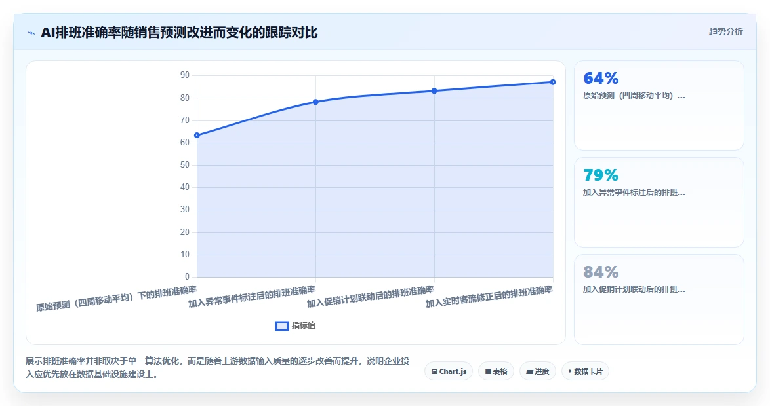Image resolution: width=770 pixels, height=406 pixels.
Task: Select the 进度 tag chip
Action: 537,371
